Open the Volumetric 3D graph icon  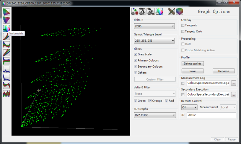pyautogui.click(x=7, y=28)
